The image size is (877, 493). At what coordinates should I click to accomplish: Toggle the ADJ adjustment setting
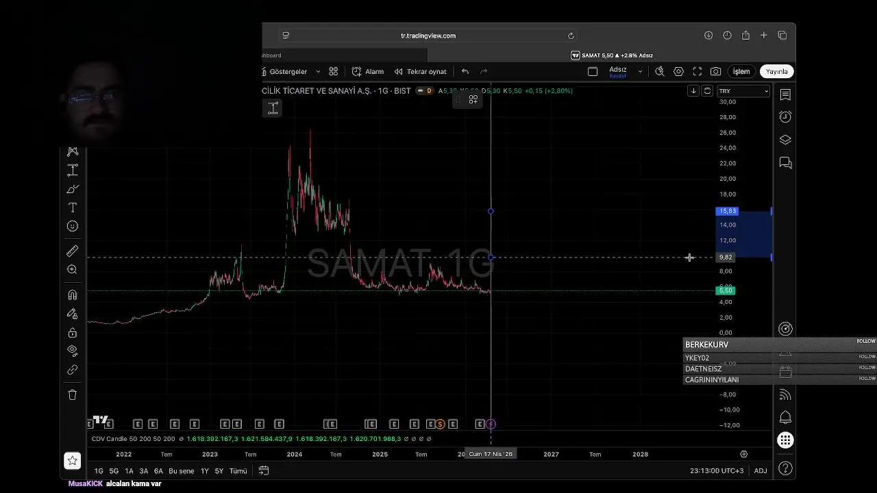(x=761, y=471)
